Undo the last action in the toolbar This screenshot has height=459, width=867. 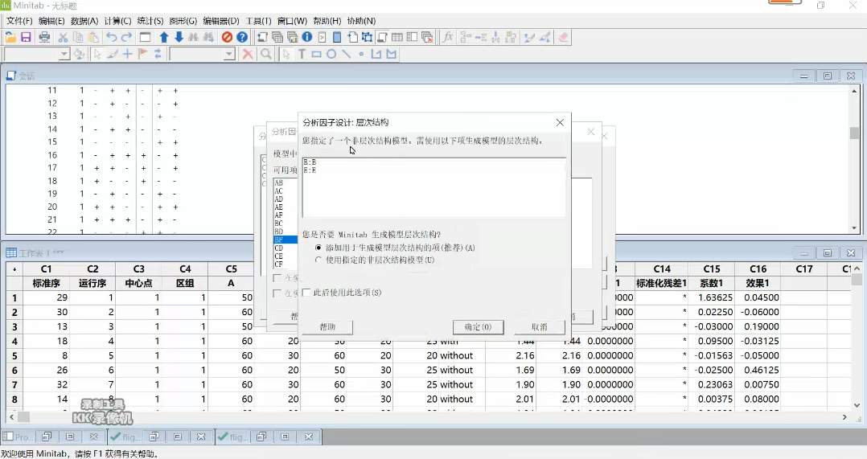click(111, 37)
